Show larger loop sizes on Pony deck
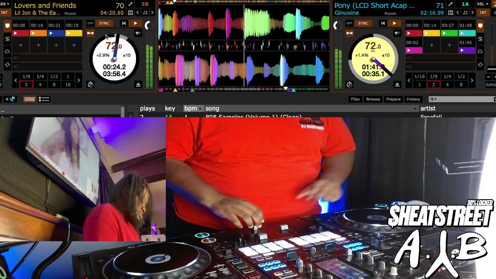 click(472, 81)
